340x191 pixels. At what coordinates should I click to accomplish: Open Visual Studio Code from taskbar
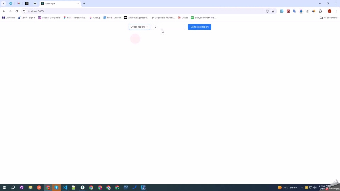tap(65, 187)
